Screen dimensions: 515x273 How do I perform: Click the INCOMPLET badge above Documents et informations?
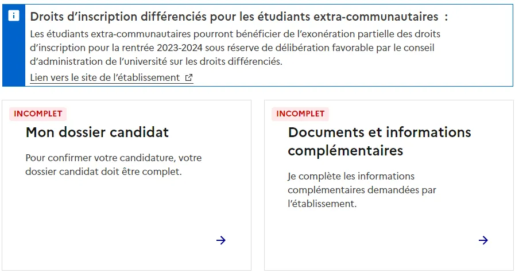pos(300,114)
